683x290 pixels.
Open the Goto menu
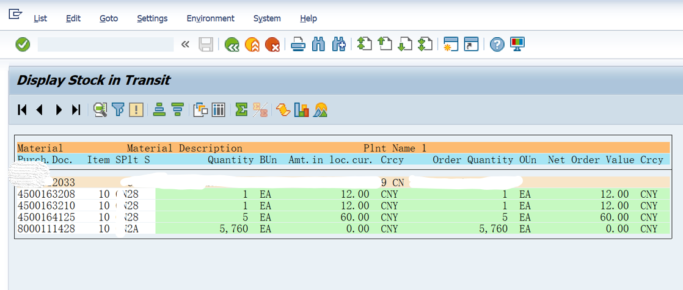109,18
